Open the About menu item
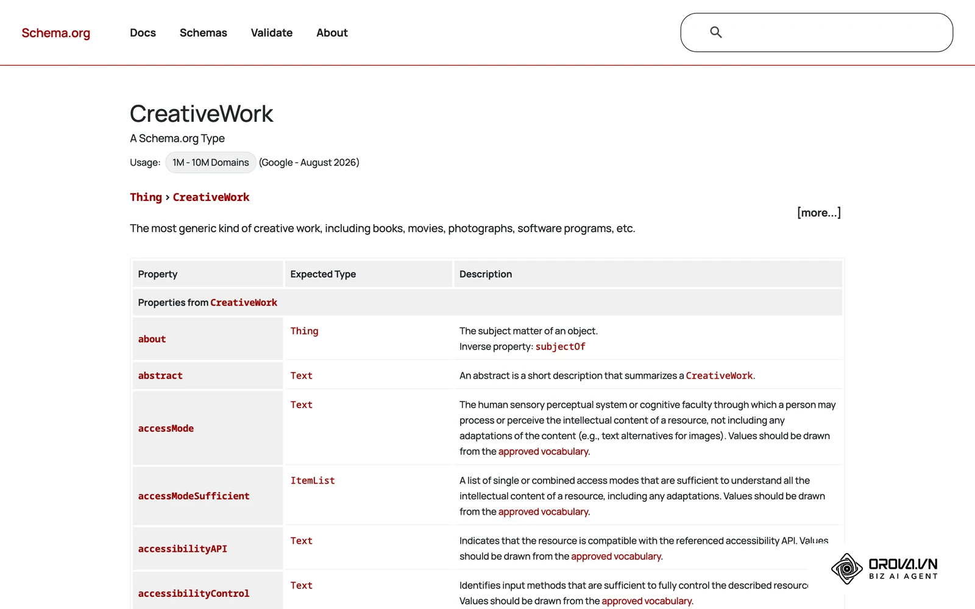The image size is (975, 609). 332,33
